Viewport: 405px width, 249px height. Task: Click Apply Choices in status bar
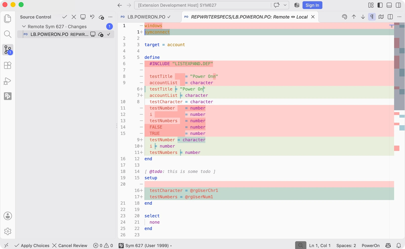pos(32,245)
